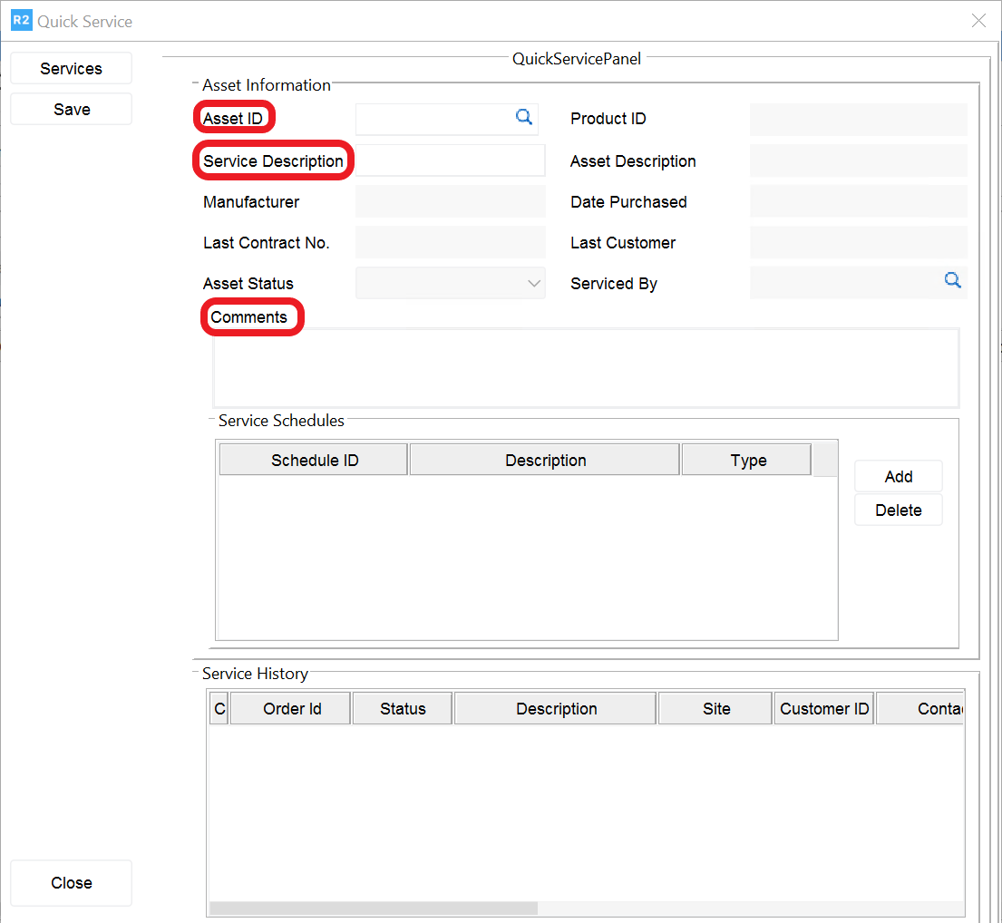Click inside the Asset ID input field

coord(435,118)
